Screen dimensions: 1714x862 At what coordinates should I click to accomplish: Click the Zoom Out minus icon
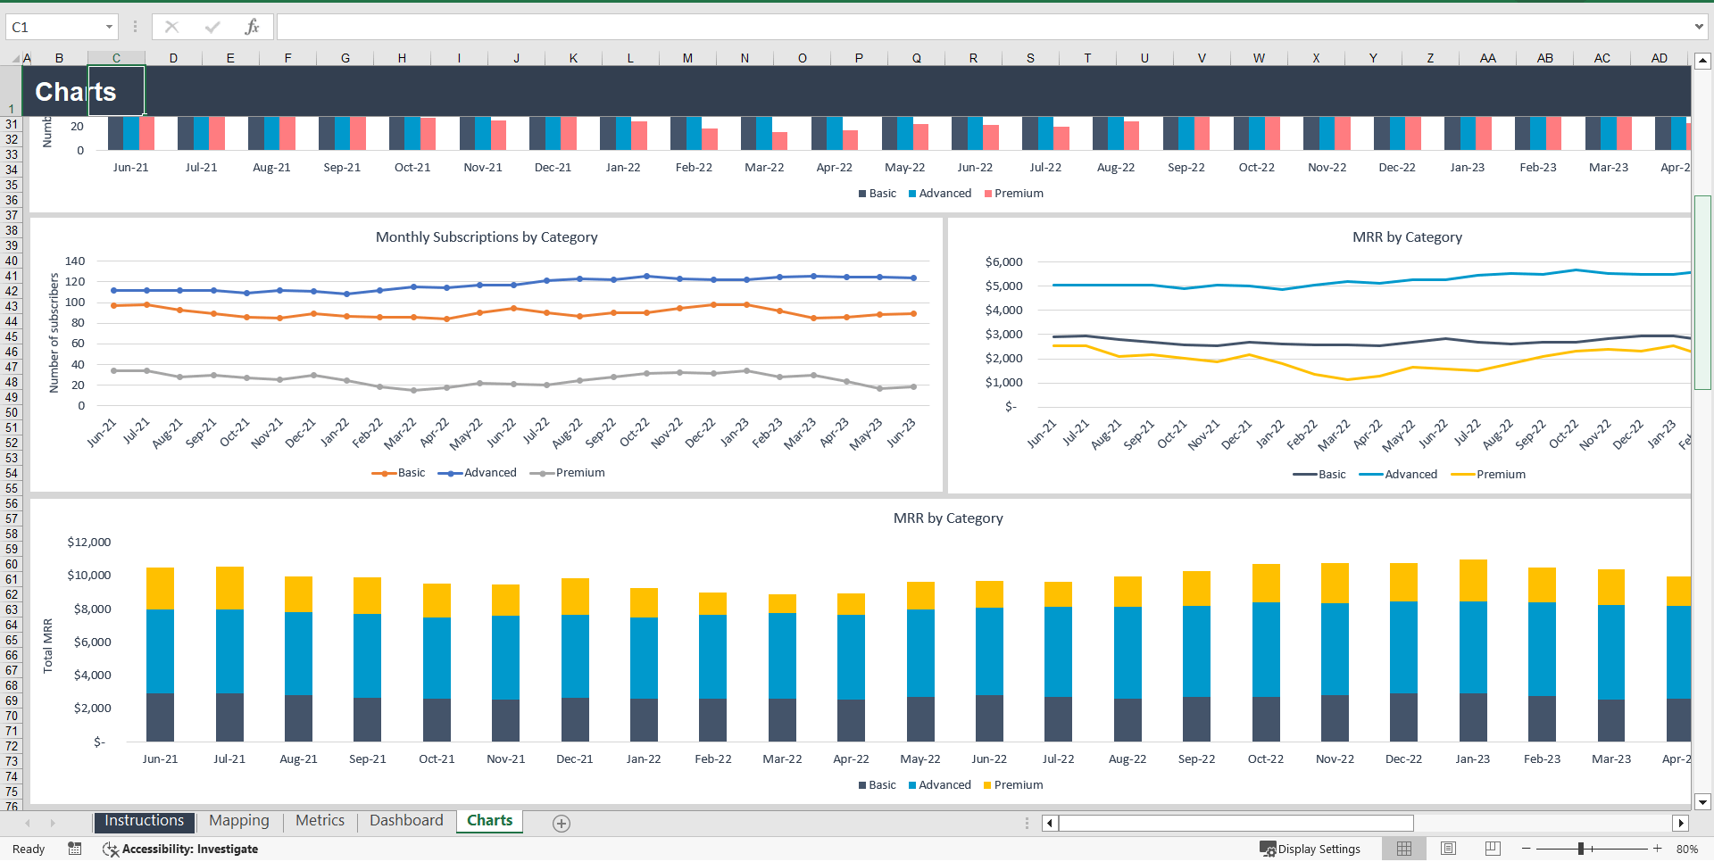tap(1527, 849)
